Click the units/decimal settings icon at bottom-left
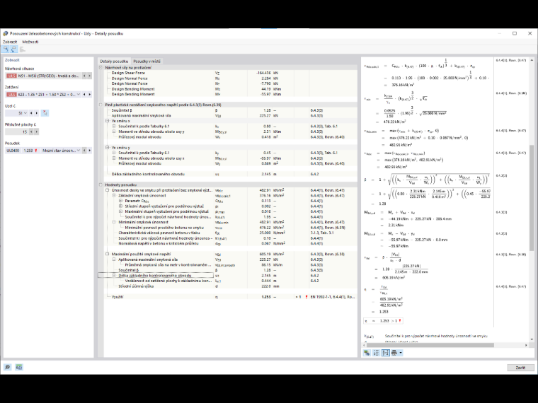Image resolution: width=538 pixels, height=403 pixels. (x=19, y=367)
